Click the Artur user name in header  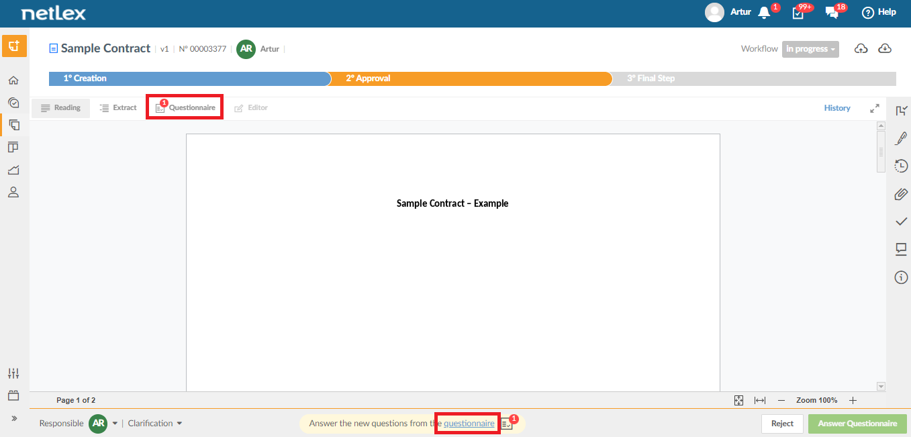point(740,12)
